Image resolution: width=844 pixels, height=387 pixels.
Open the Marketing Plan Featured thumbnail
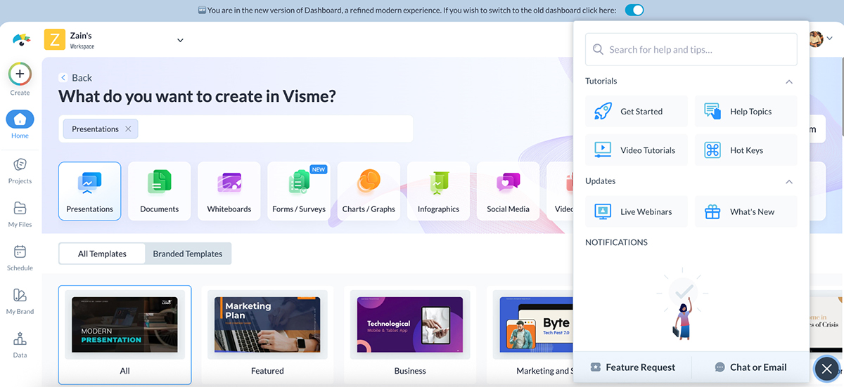267,324
